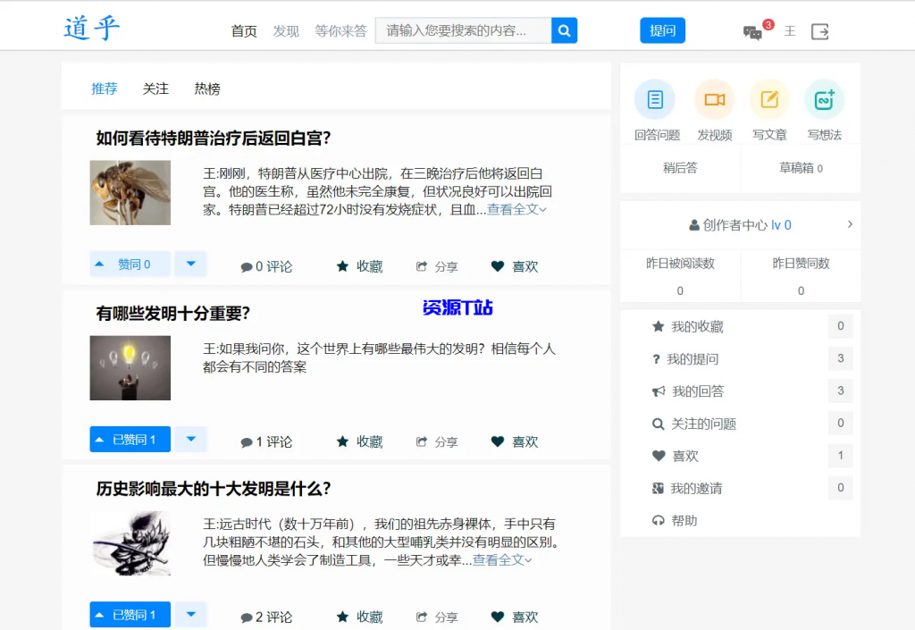Switch to the 关注 tab

[x=155, y=88]
